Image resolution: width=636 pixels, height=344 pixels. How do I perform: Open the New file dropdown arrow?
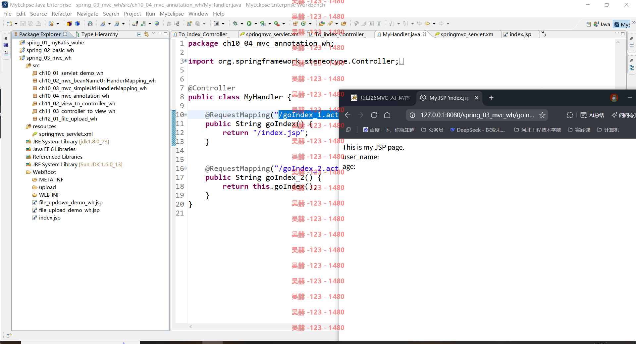pyautogui.click(x=16, y=24)
